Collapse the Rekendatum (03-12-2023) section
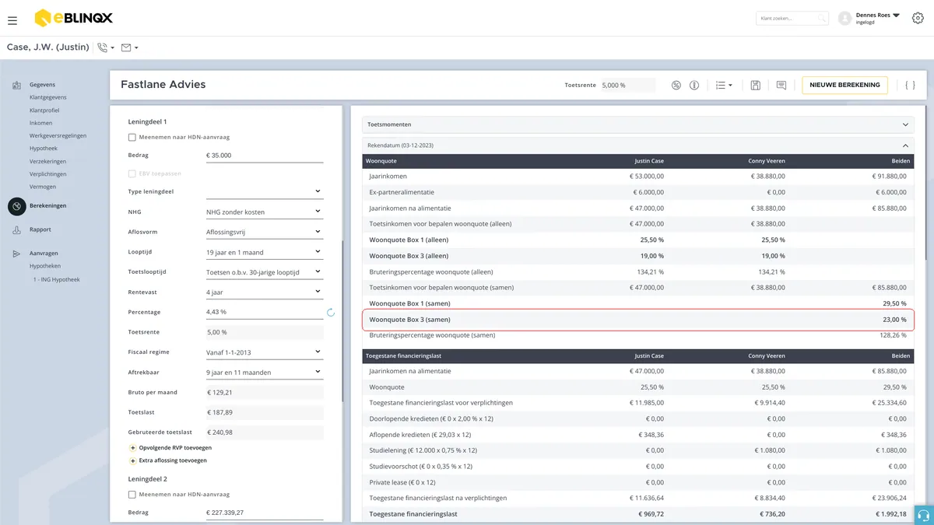 click(x=638, y=145)
